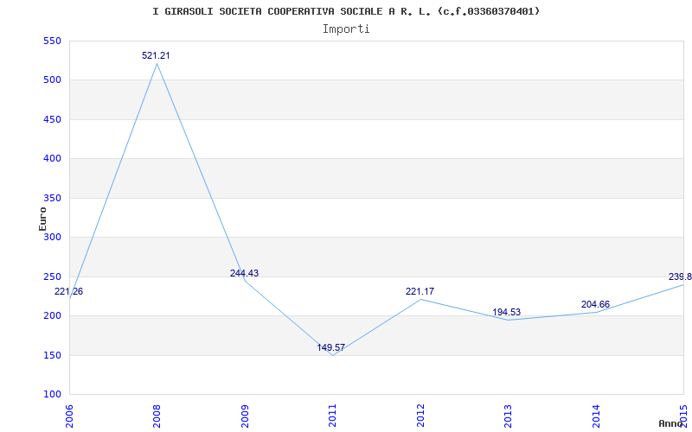The image size is (692, 432).
Task: Click the 400 y-axis tick label
Action: tap(52, 159)
